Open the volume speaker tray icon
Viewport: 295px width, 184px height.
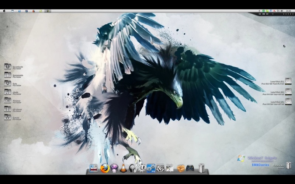click(x=282, y=11)
